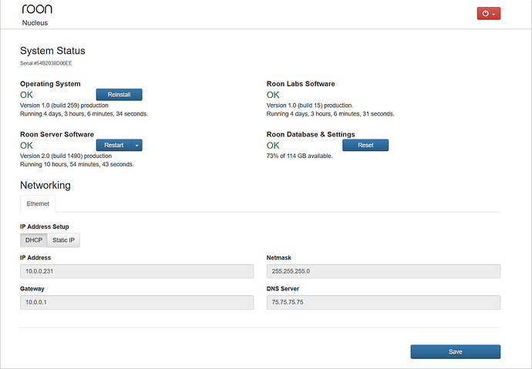Click the roon logo
The width and height of the screenshot is (532, 369).
click(x=37, y=9)
